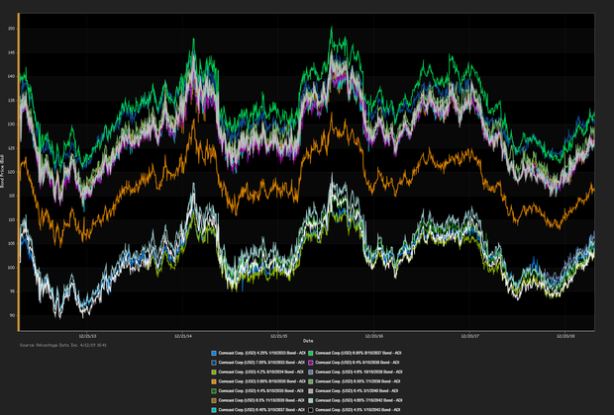Click the 12/21/13 date axis tick
The width and height of the screenshot is (614, 415).
coord(87,336)
